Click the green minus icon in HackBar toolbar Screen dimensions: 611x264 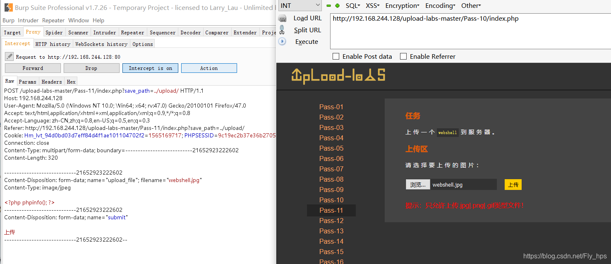329,6
